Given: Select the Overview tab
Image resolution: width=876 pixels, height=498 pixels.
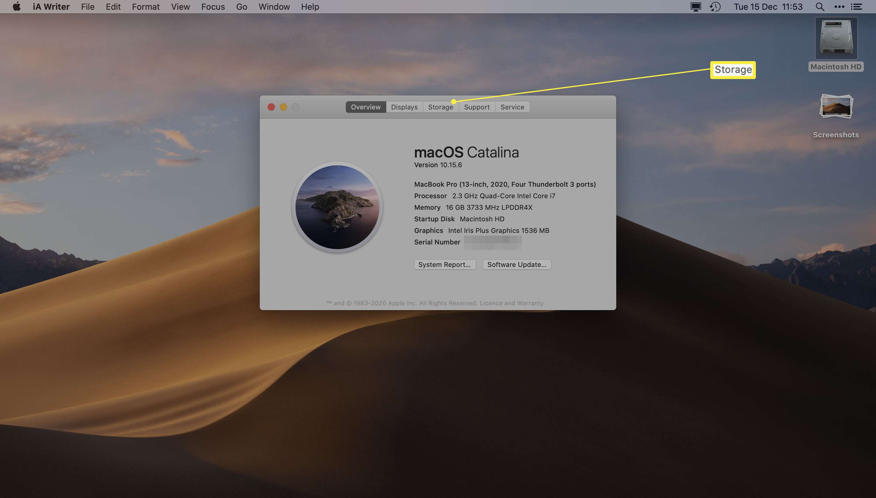Looking at the screenshot, I should pos(366,107).
